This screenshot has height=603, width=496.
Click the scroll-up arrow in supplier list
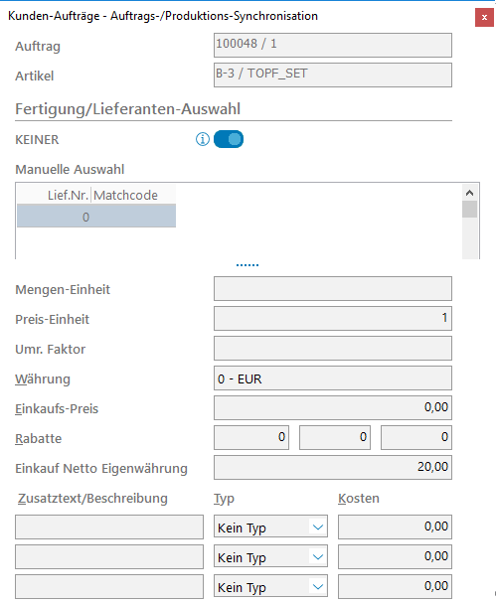point(469,193)
